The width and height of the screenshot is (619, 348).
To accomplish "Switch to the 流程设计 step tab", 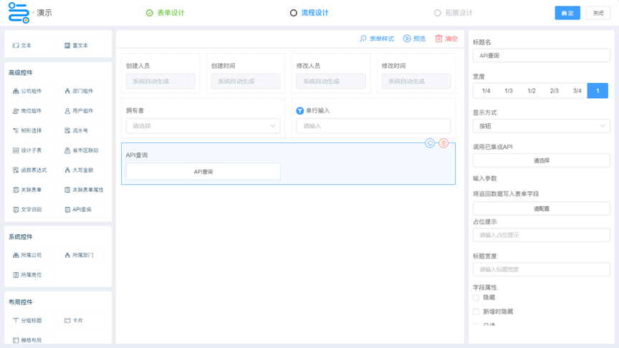I will pyautogui.click(x=309, y=13).
